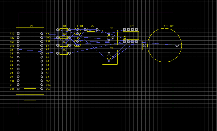Image resolution: width=217 pixels, height=131 pixels.
Task: Select the pad beside the D2 label
Action: [18, 49]
